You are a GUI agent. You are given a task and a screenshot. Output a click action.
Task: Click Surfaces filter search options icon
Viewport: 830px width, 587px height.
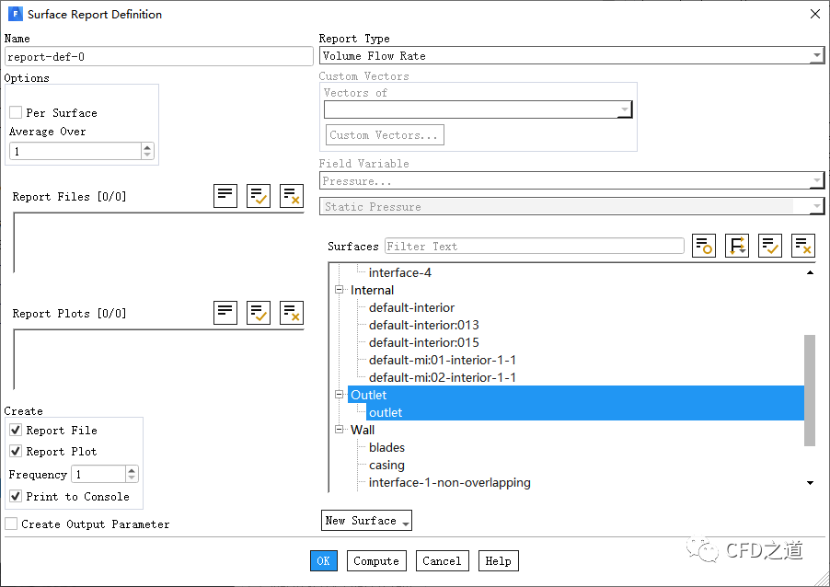click(704, 246)
